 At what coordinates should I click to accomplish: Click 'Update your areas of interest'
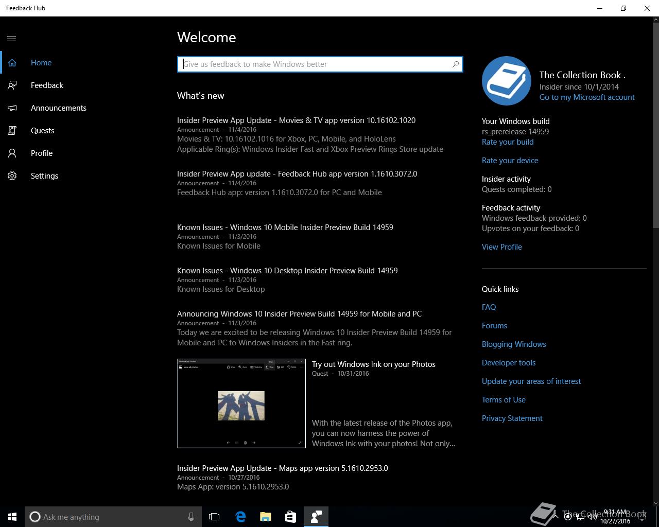[531, 381]
